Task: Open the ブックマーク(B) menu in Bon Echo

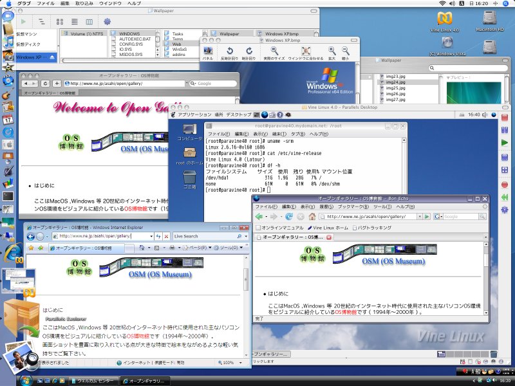Action: tap(353, 207)
